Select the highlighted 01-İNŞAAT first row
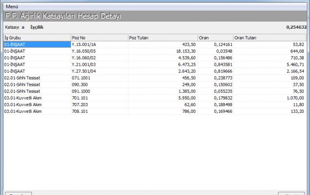 pos(35,45)
